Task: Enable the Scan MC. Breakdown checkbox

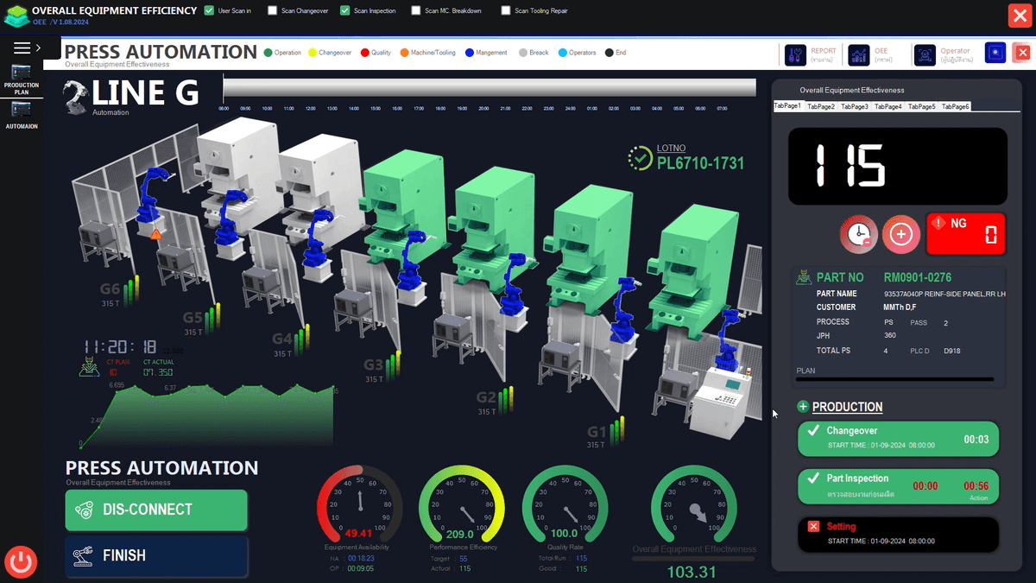Action: tap(416, 11)
